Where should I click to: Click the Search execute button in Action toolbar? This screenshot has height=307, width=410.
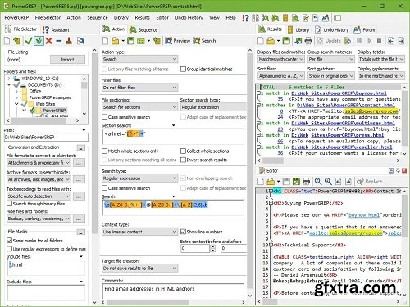point(204,41)
